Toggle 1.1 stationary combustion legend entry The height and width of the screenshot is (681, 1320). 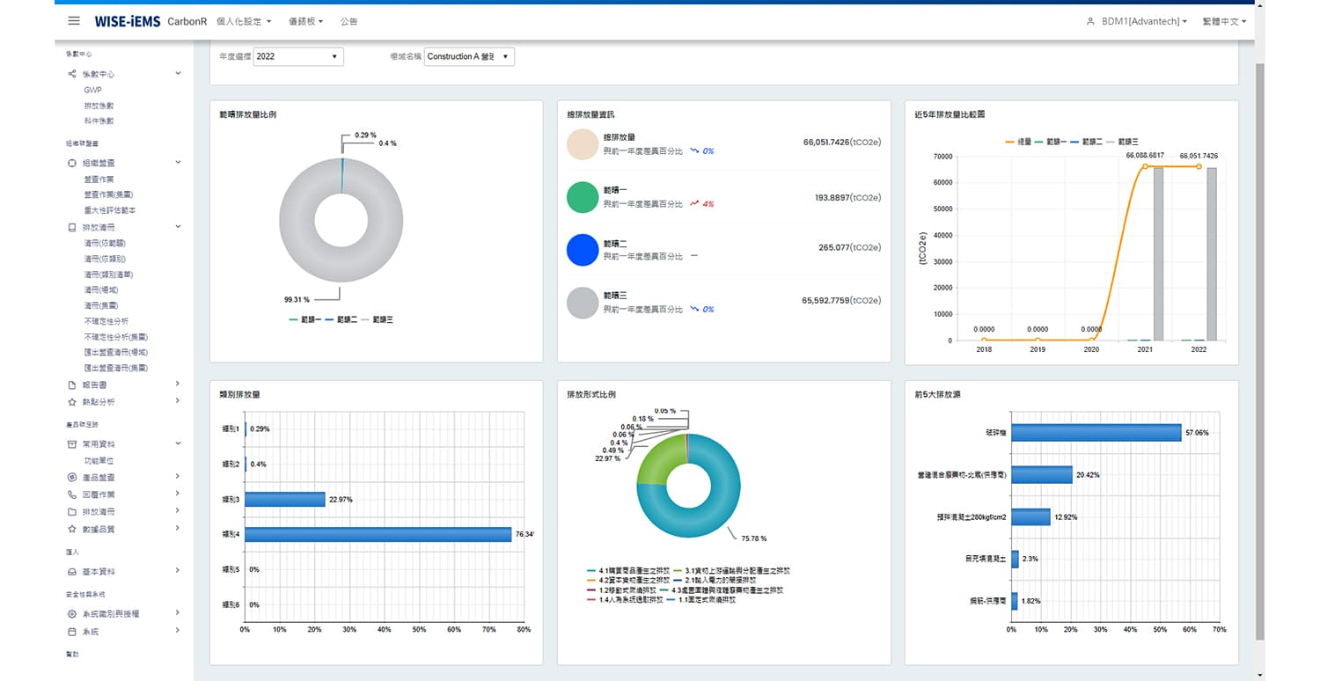[x=701, y=599]
